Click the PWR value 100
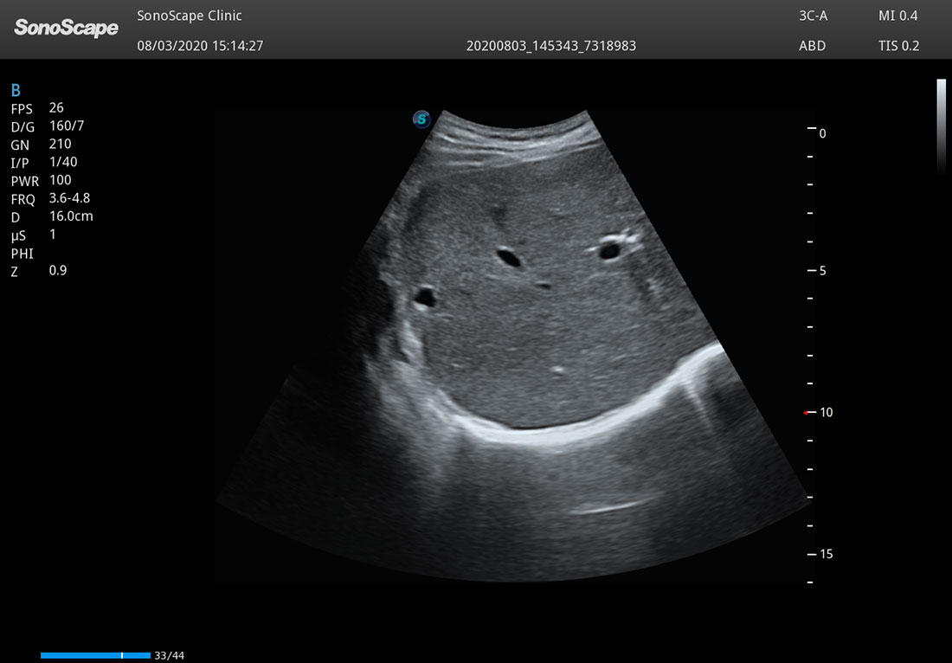 coord(60,180)
